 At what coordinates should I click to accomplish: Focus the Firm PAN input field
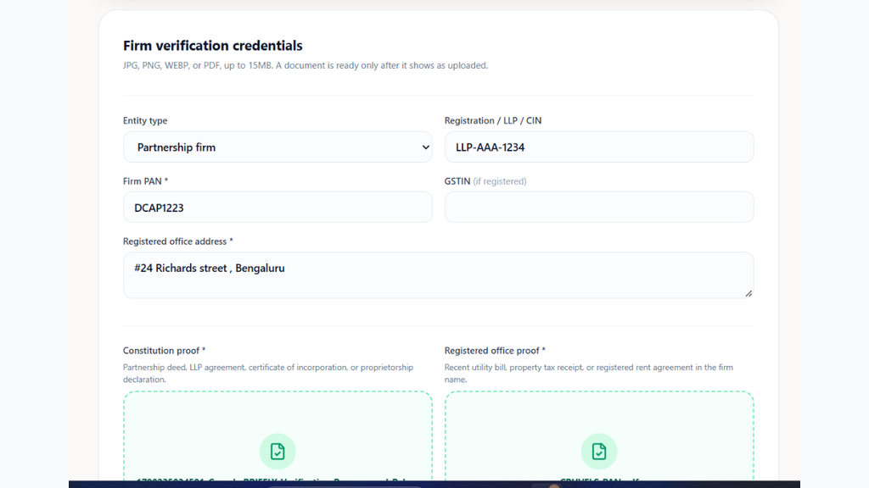pos(278,208)
